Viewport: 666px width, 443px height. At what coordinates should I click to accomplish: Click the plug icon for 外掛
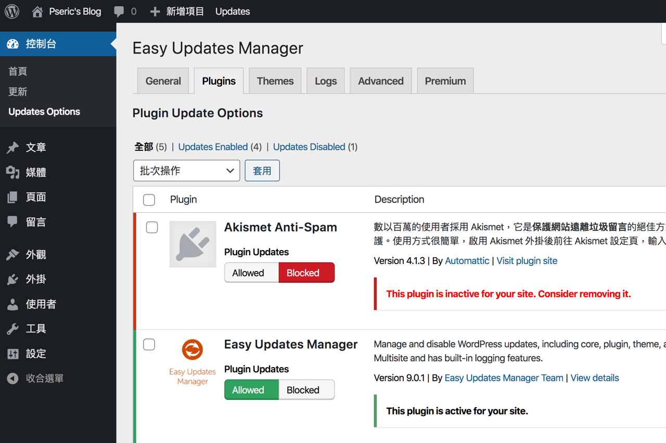(x=13, y=280)
